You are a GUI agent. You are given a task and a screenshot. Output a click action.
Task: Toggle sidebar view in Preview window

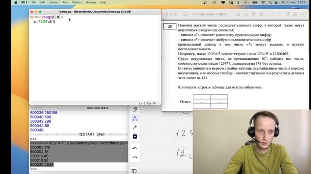[185, 14]
